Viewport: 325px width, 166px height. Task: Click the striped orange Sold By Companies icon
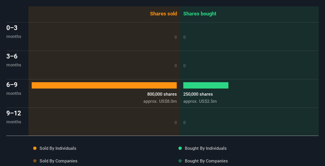(35, 161)
